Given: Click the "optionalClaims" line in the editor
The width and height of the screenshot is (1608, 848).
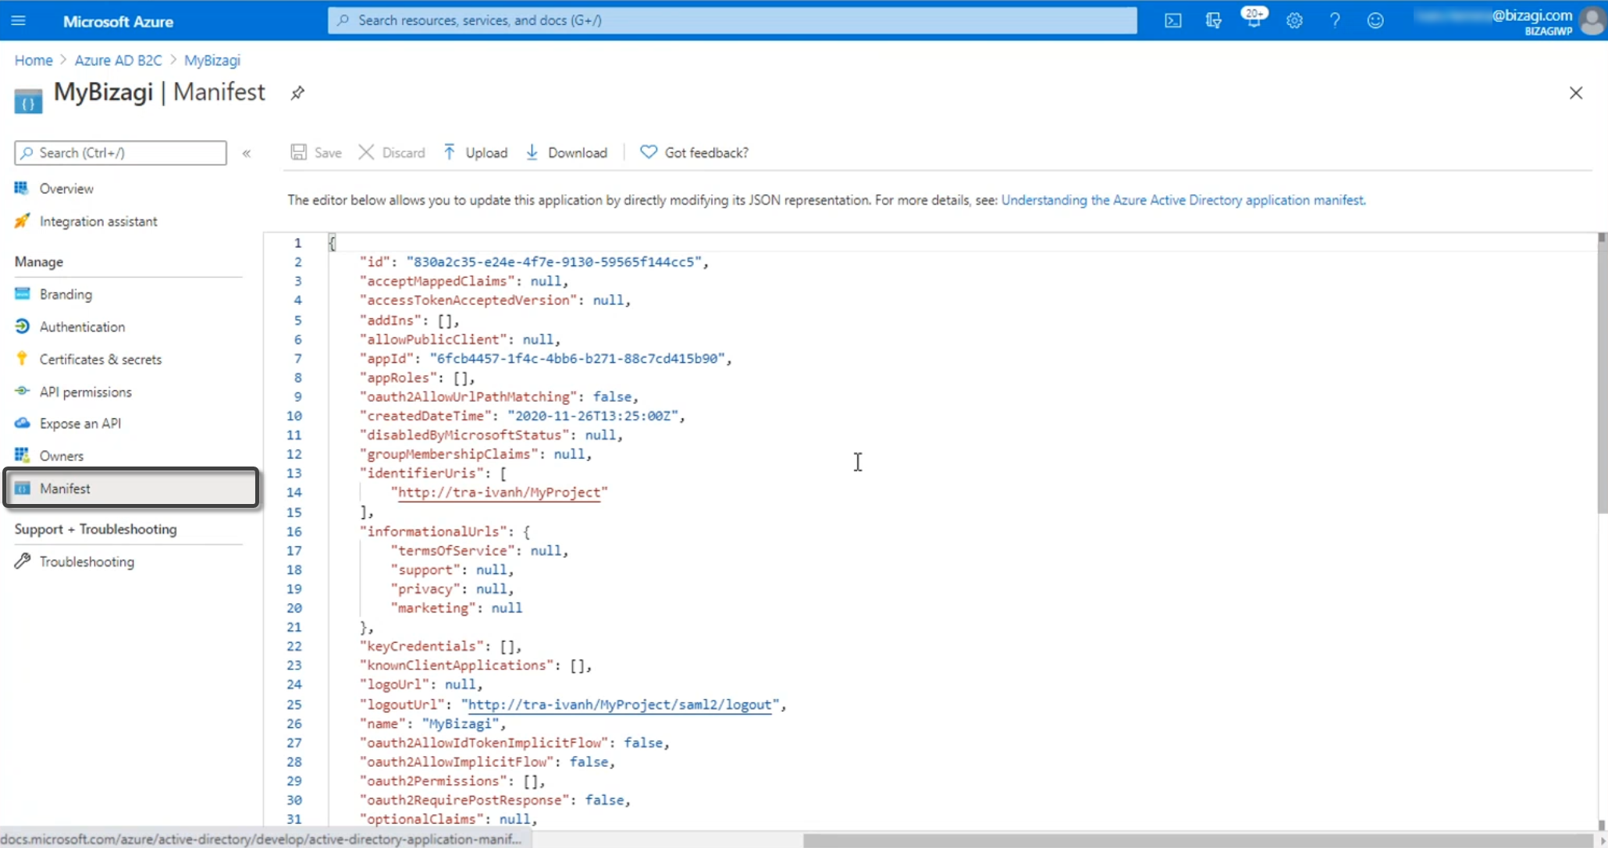Looking at the screenshot, I should (448, 819).
